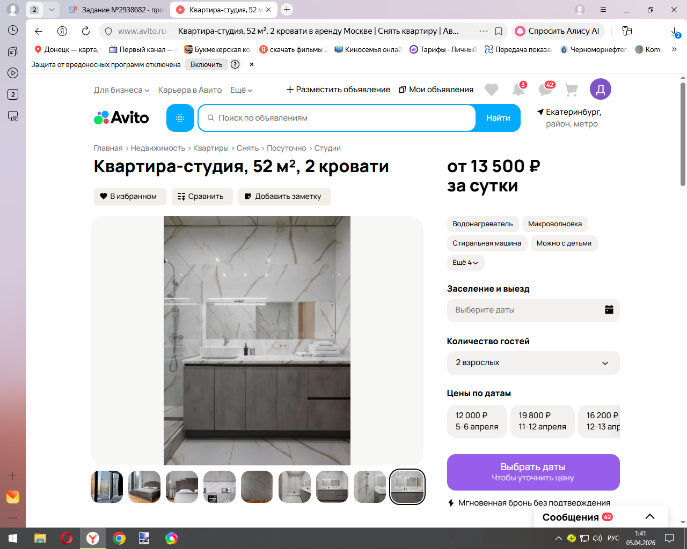Open the blue all-categories grid button
Screen dimensions: 687x549
(180, 118)
